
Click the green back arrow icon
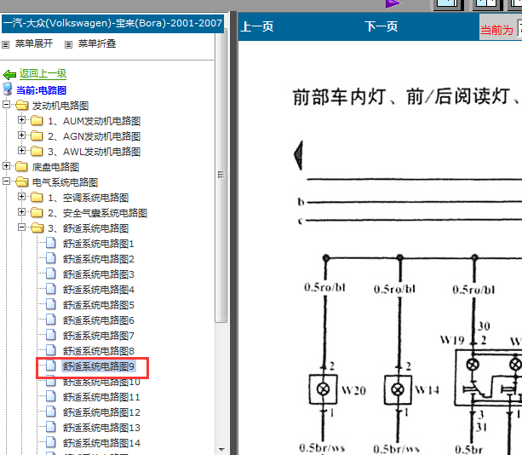point(9,74)
